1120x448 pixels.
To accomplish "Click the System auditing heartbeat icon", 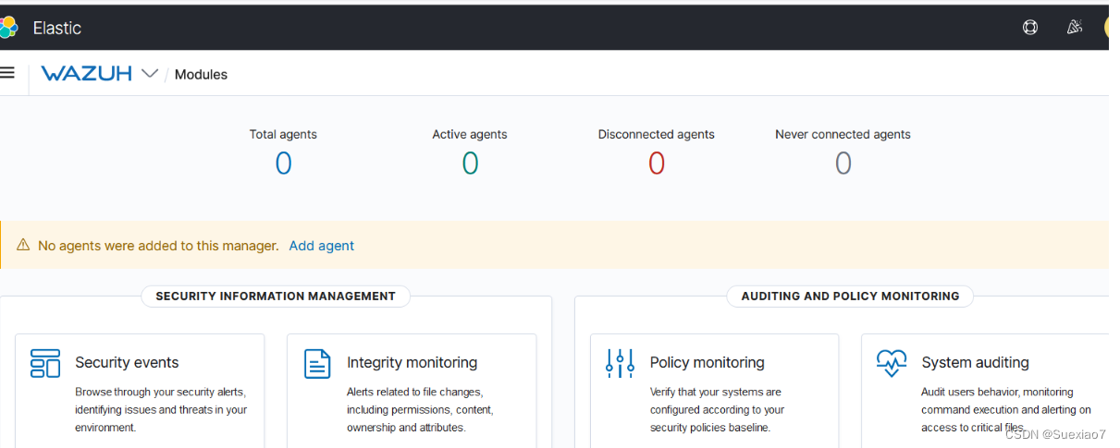I will click(892, 363).
